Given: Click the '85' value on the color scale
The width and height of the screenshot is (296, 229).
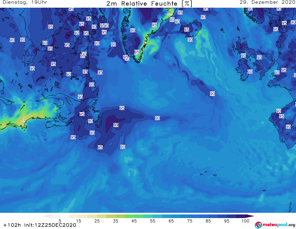Looking at the screenshot, I should coord(208,221).
